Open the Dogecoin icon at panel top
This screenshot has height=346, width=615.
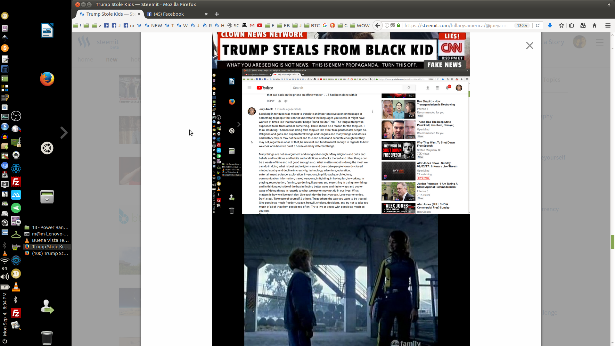pos(5,15)
